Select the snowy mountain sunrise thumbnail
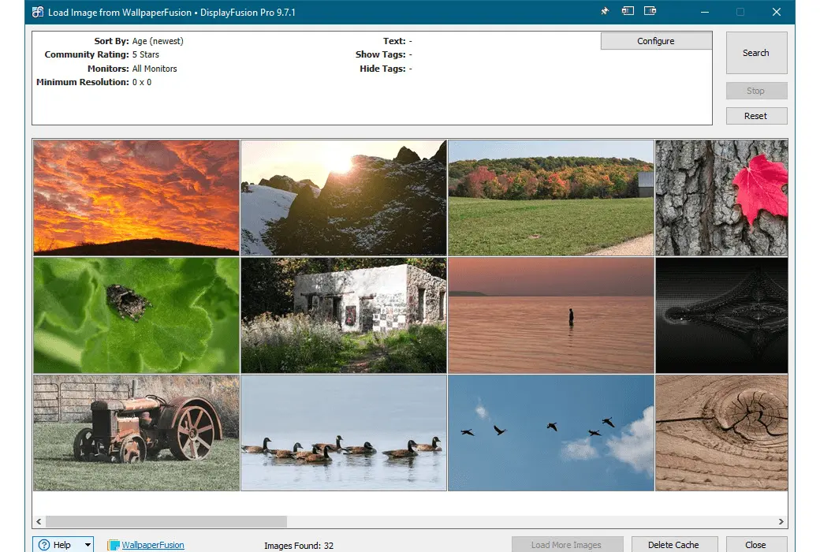This screenshot has width=820, height=552. tap(344, 198)
